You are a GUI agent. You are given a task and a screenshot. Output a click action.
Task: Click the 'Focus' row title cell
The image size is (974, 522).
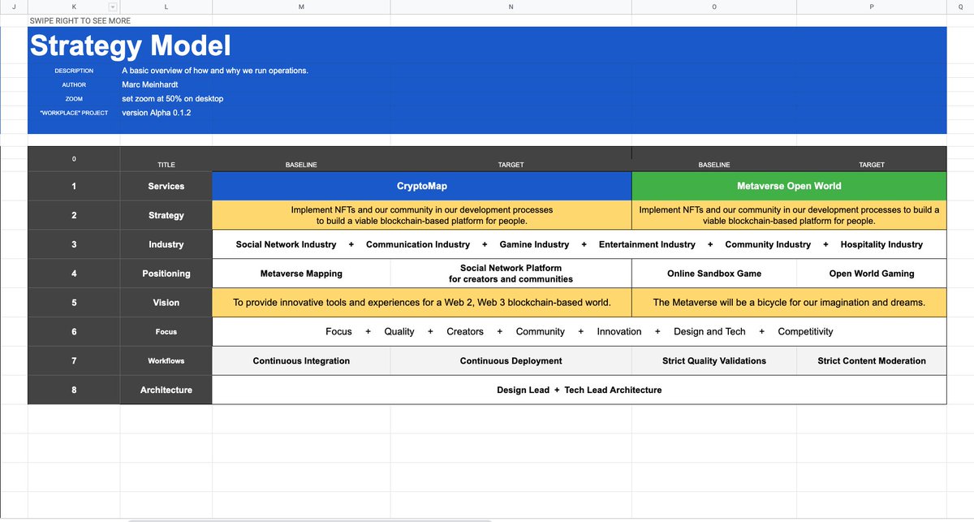point(166,331)
